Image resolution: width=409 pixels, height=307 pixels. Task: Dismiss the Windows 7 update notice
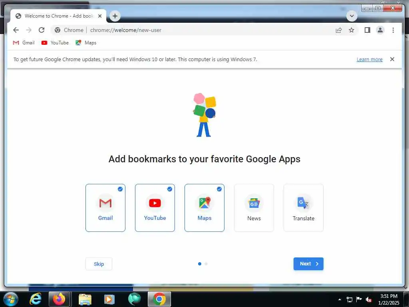tap(392, 59)
